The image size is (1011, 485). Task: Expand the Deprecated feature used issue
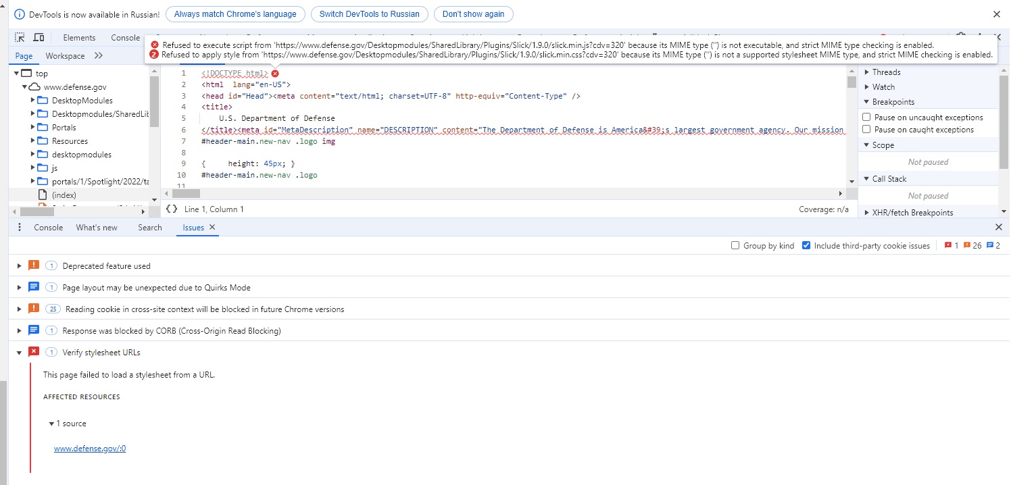(x=20, y=266)
